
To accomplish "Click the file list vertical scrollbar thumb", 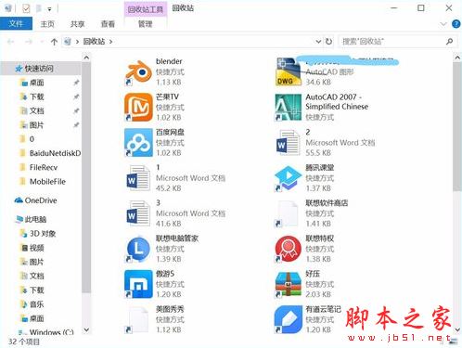I will (x=457, y=127).
